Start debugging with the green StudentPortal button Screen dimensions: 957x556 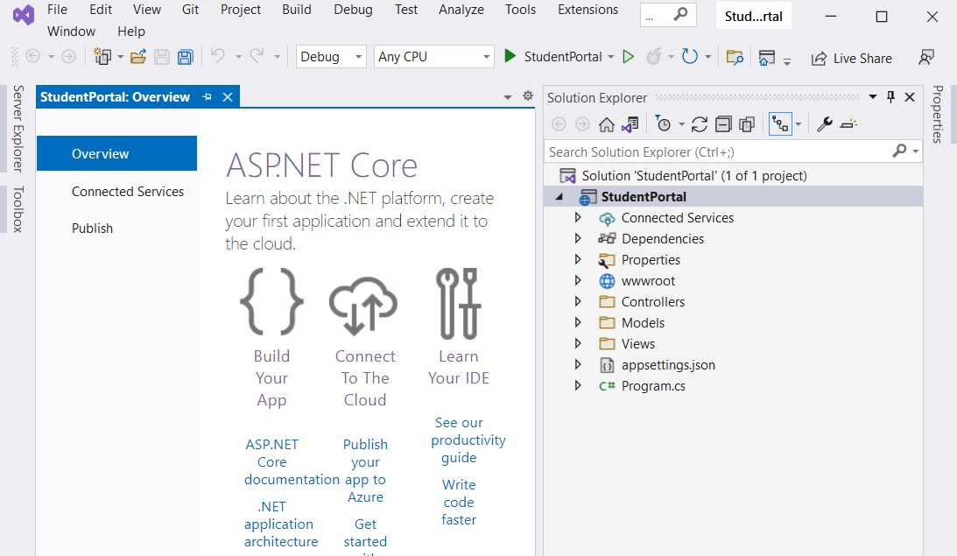point(553,57)
